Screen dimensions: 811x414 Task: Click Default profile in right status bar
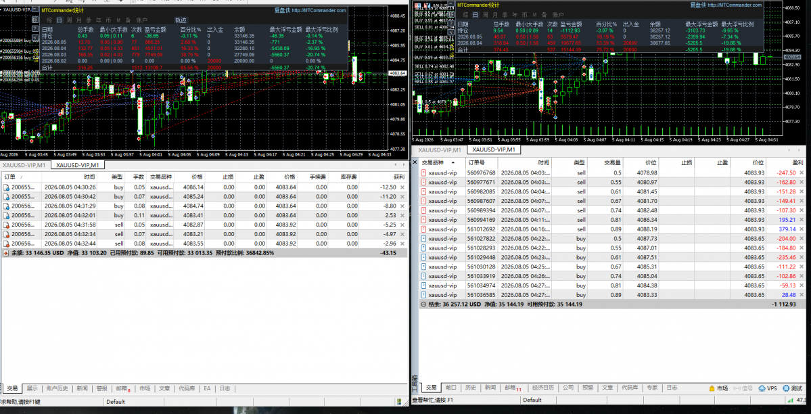(532, 400)
